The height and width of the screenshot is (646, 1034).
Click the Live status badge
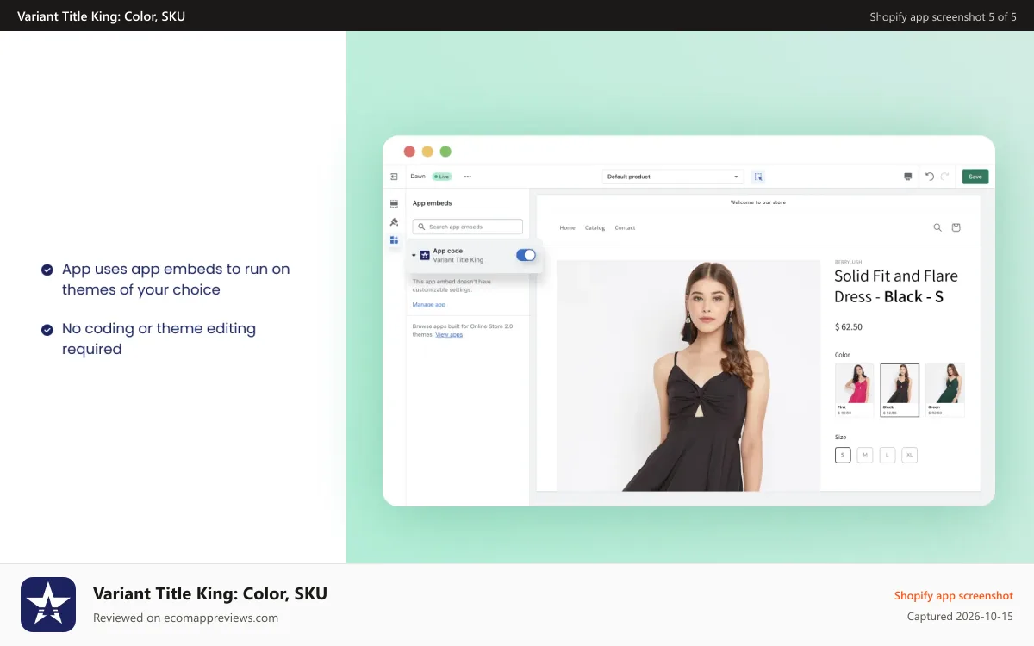coord(442,177)
